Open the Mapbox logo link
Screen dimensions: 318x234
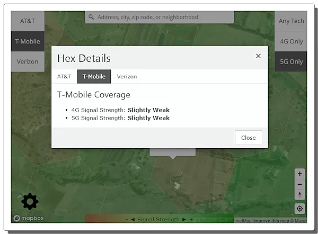(x=29, y=218)
